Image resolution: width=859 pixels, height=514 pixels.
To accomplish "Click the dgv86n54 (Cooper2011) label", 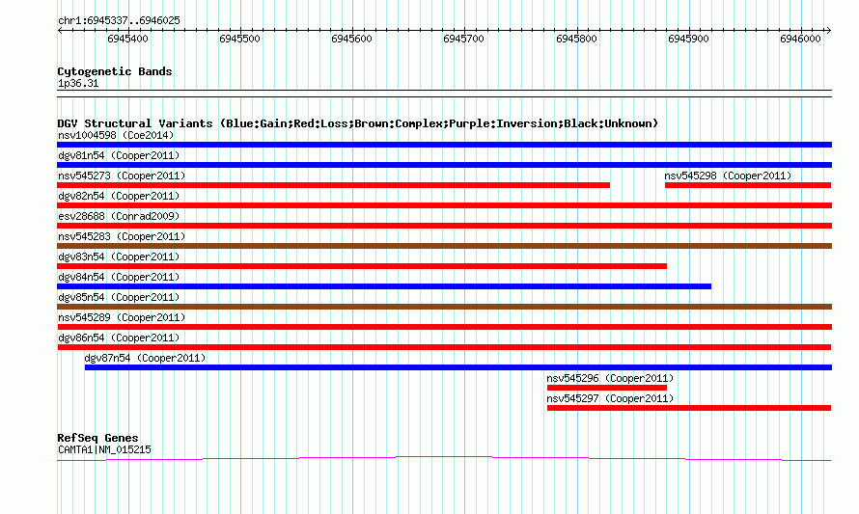I will point(119,338).
